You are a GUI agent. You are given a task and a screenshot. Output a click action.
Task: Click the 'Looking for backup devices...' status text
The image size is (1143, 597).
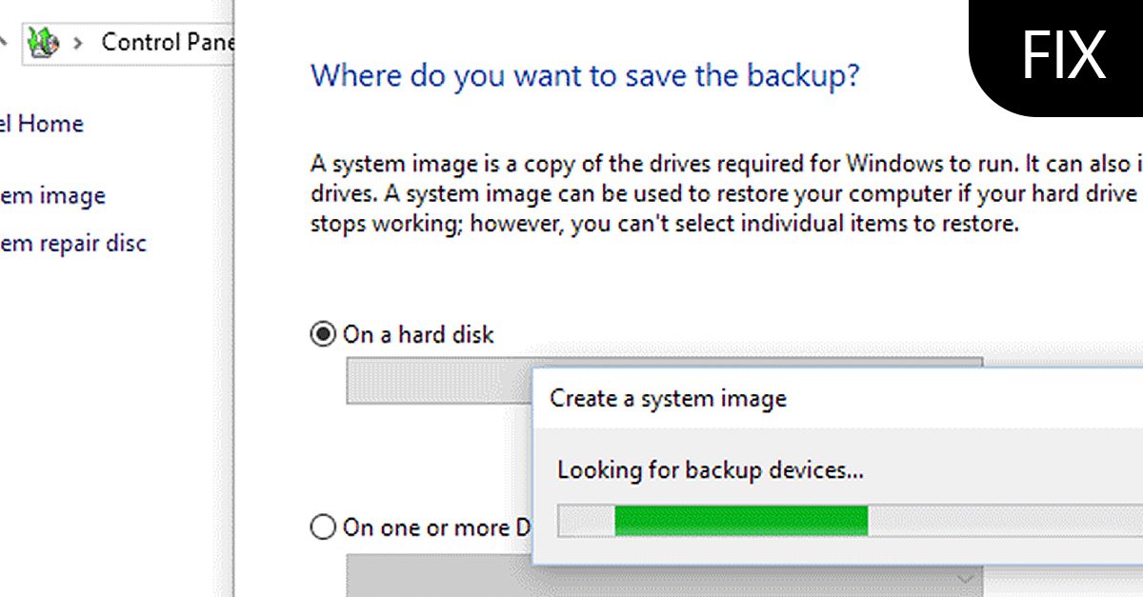point(711,469)
